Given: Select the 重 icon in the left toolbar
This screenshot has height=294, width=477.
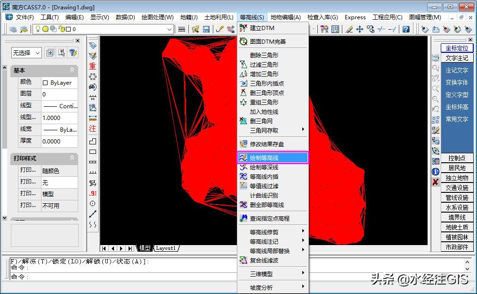Looking at the screenshot, I should 92,67.
